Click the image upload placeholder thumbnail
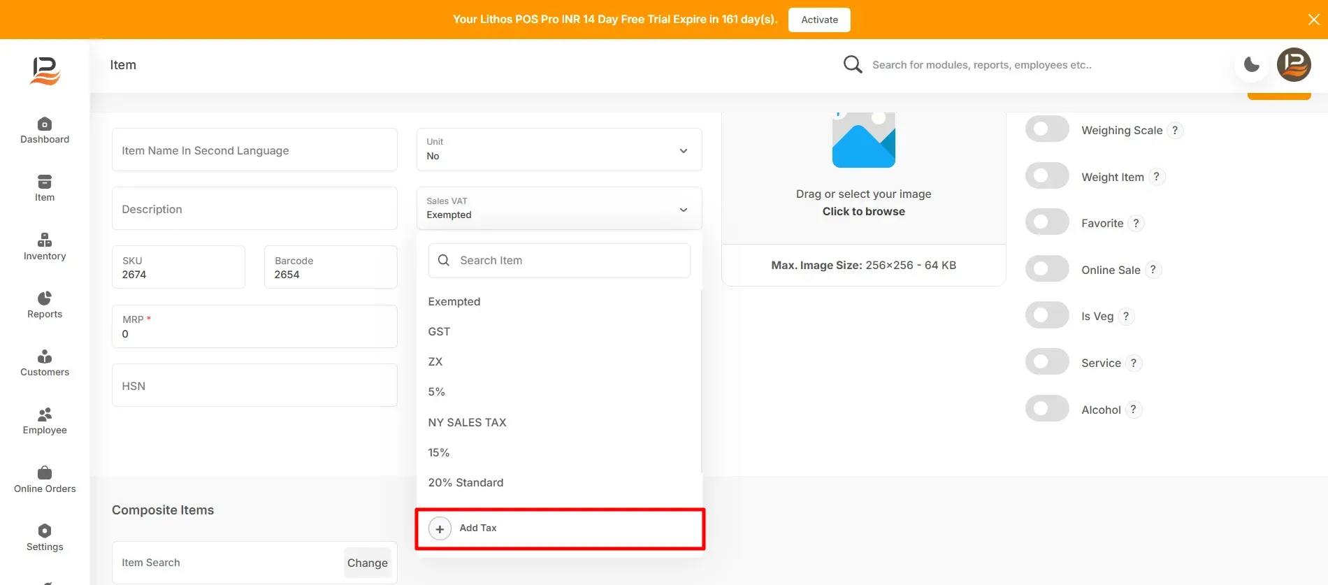This screenshot has width=1328, height=585. [864, 140]
